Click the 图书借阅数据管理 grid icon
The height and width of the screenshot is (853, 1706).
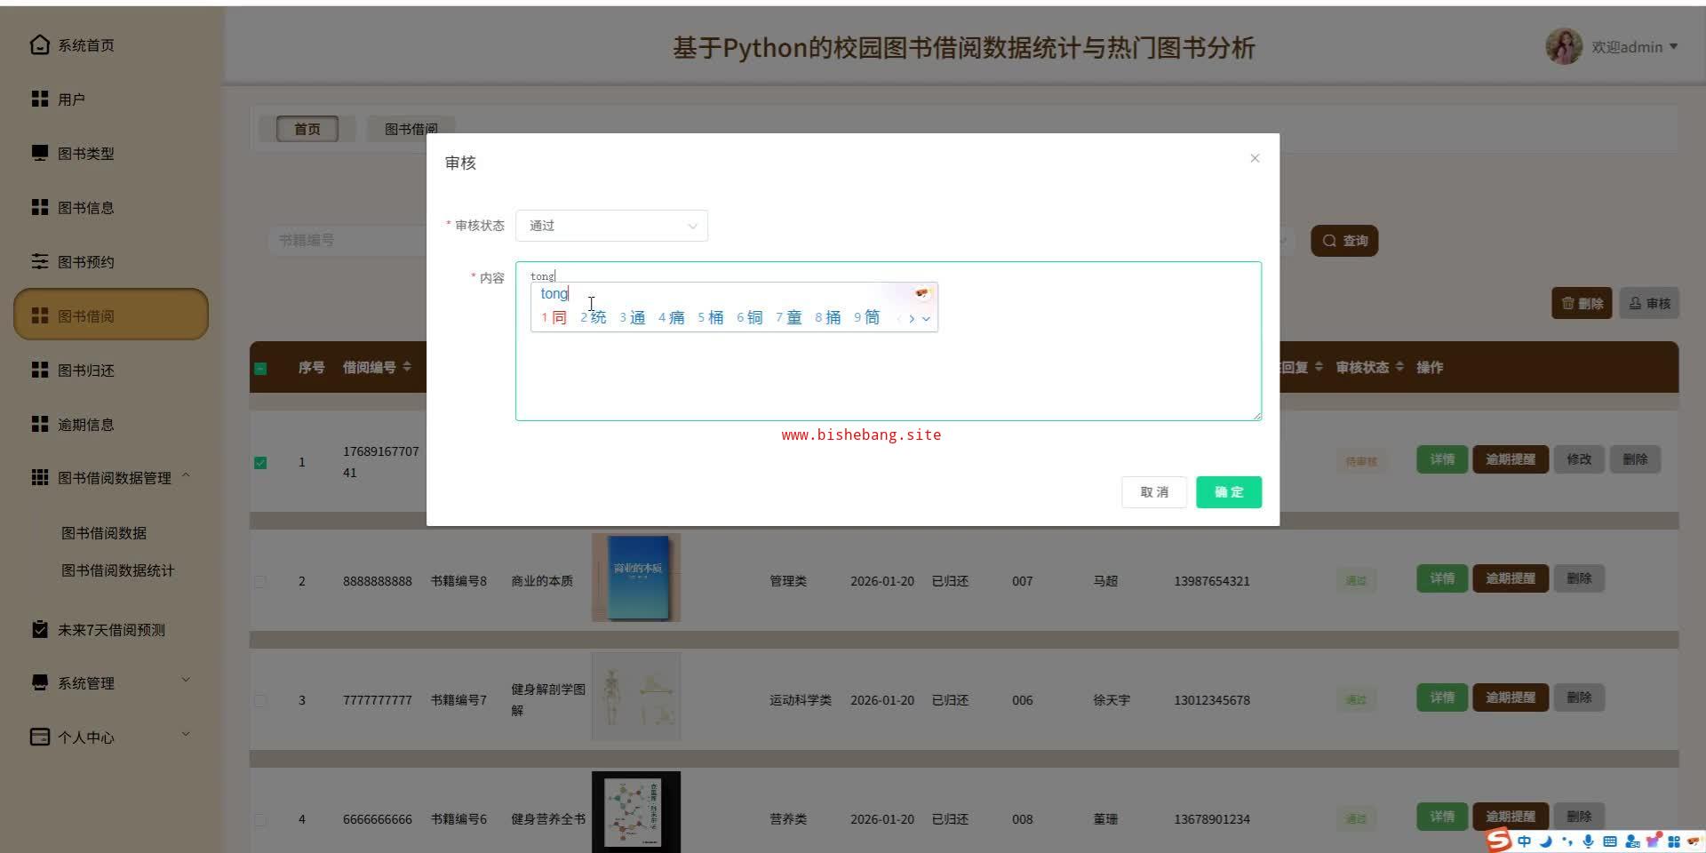pyautogui.click(x=39, y=477)
